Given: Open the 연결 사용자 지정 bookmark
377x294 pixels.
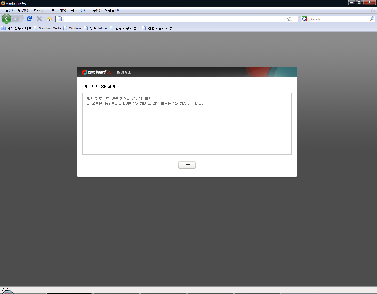Looking at the screenshot, I should [x=157, y=28].
